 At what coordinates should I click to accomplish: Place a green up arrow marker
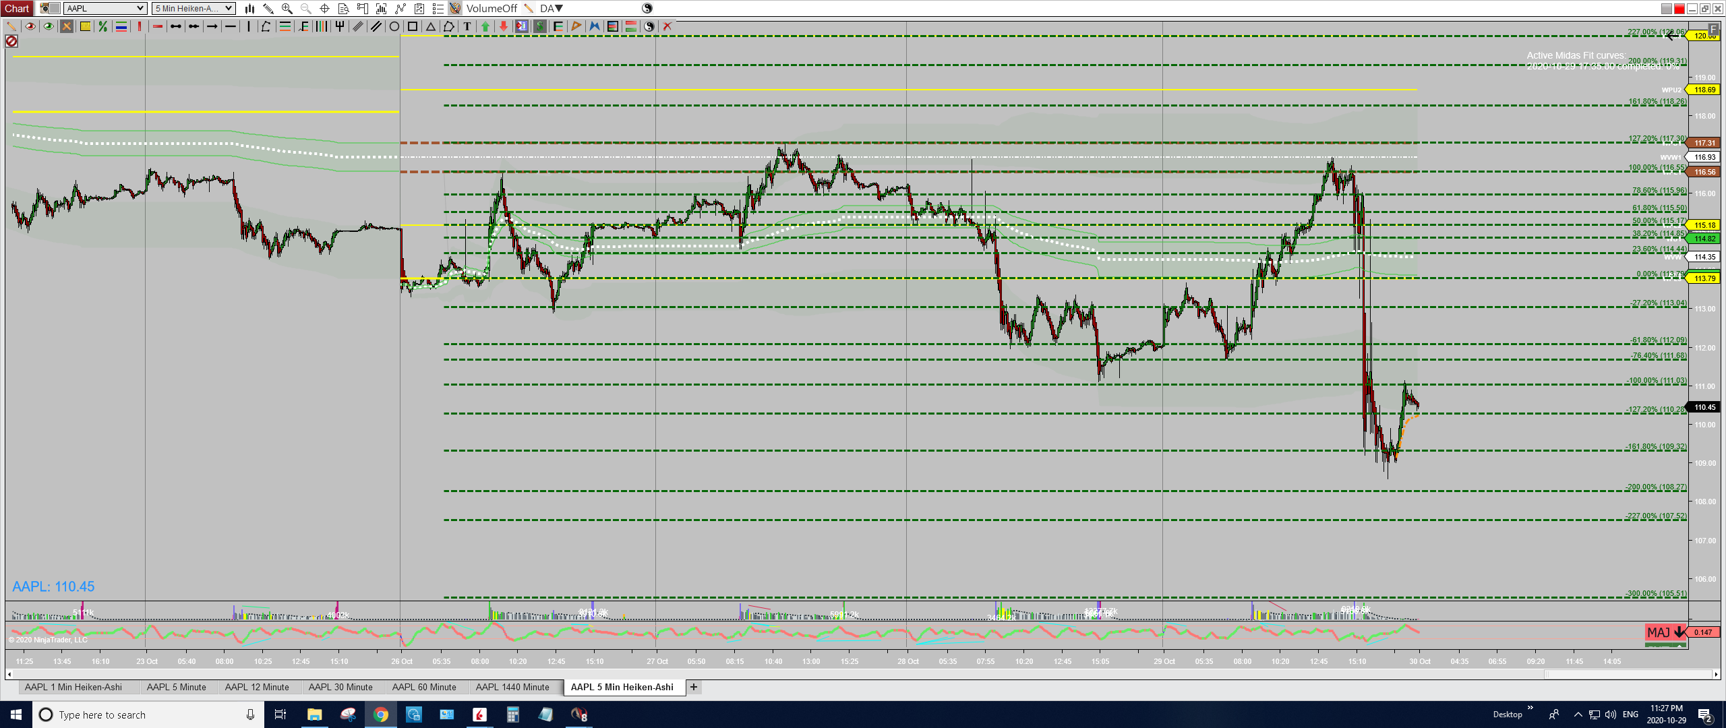coord(485,26)
